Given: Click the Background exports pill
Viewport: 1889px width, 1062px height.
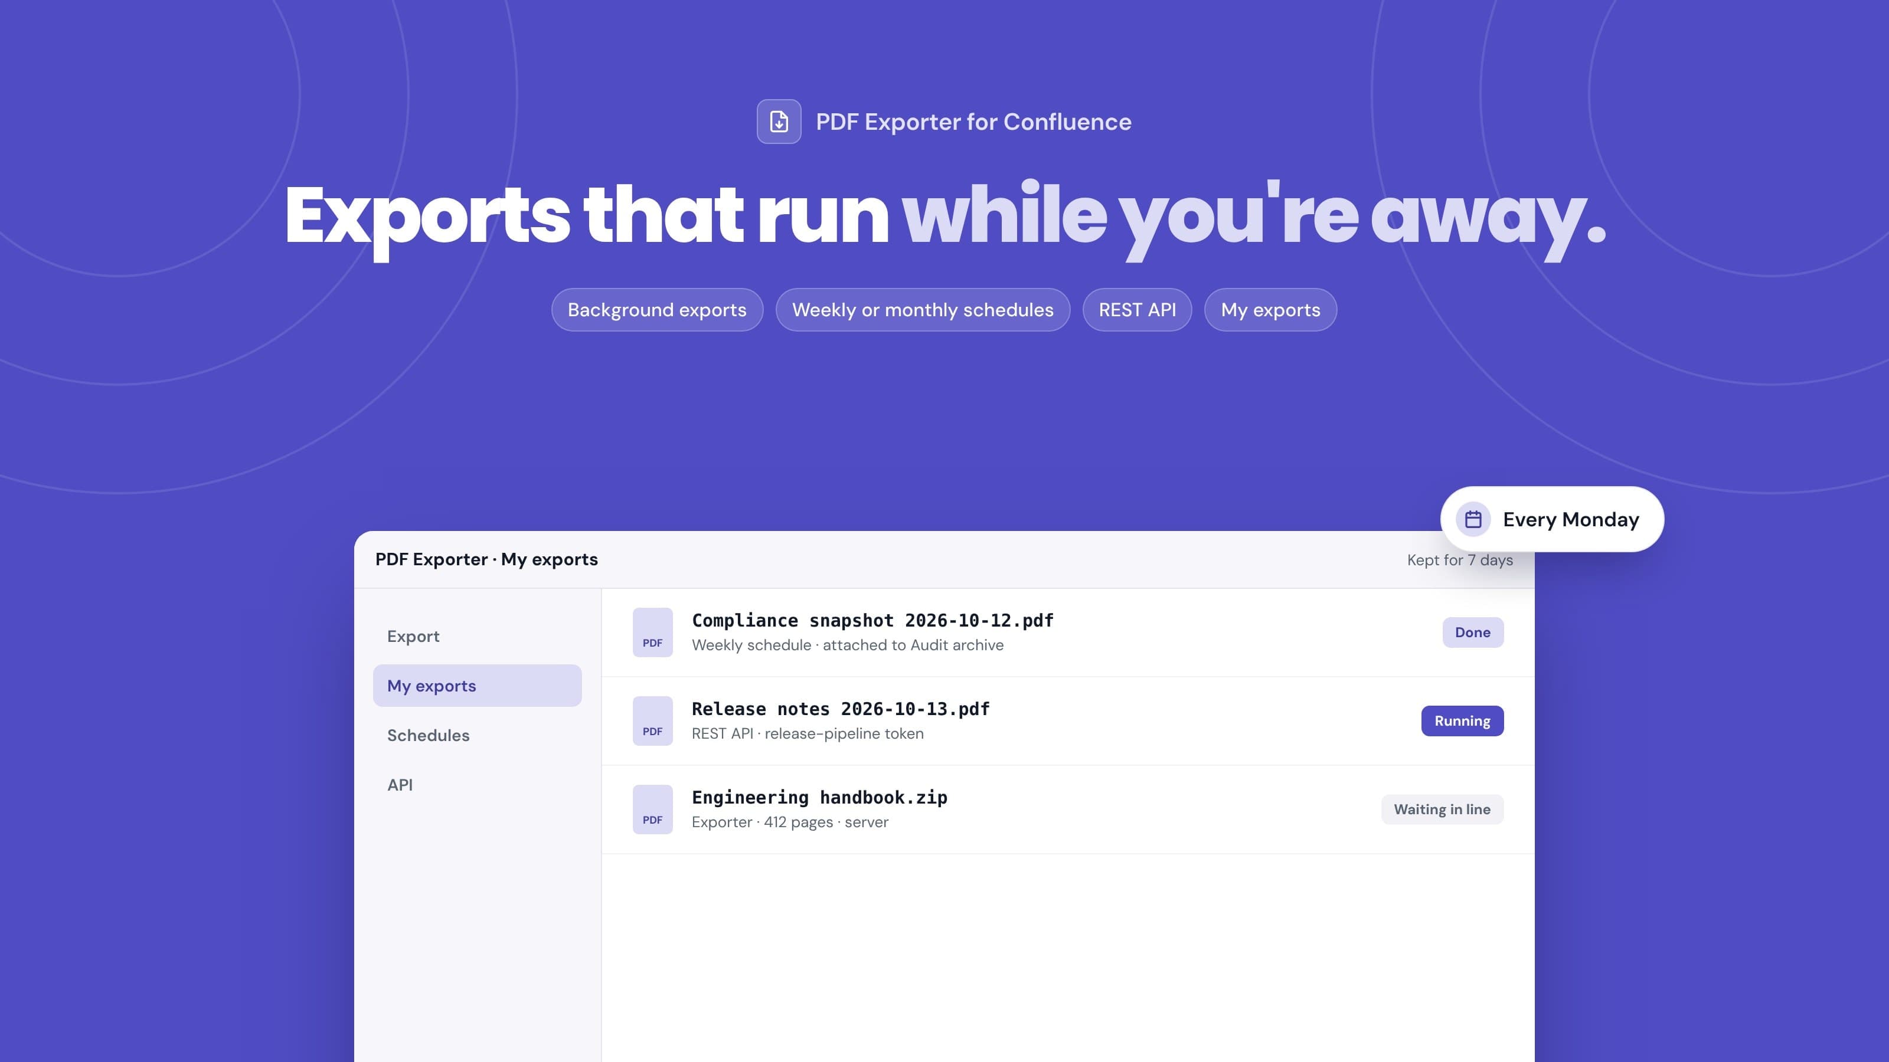Looking at the screenshot, I should pyautogui.click(x=657, y=310).
